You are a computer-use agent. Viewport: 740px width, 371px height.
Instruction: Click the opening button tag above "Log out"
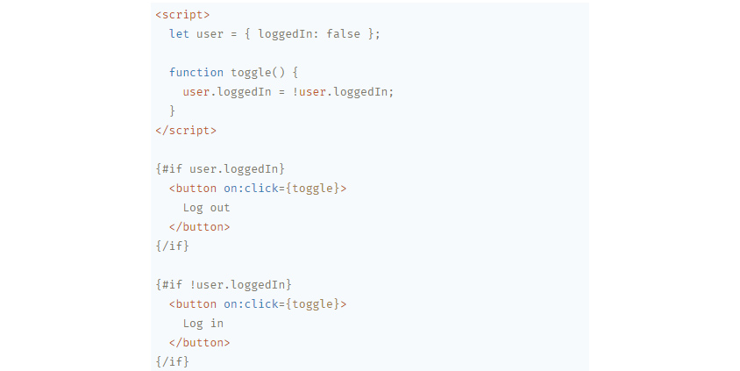193,188
